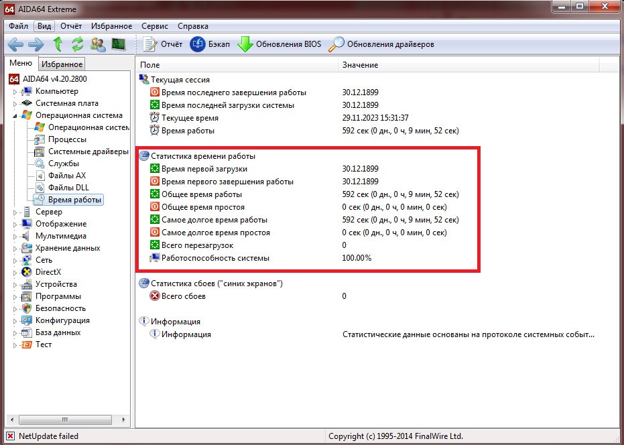
Task: Click the NetUpdate failed status icon
Action: pyautogui.click(x=11, y=436)
